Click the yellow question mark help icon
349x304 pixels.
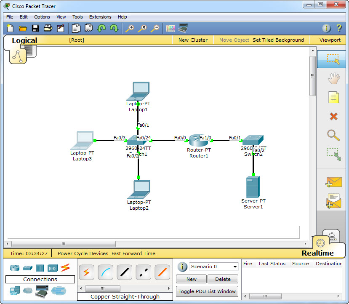click(x=339, y=28)
